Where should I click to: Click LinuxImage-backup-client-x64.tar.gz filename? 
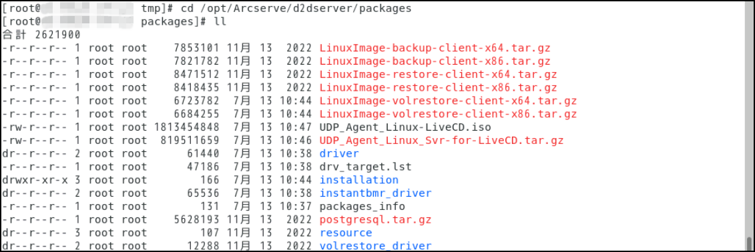point(435,48)
